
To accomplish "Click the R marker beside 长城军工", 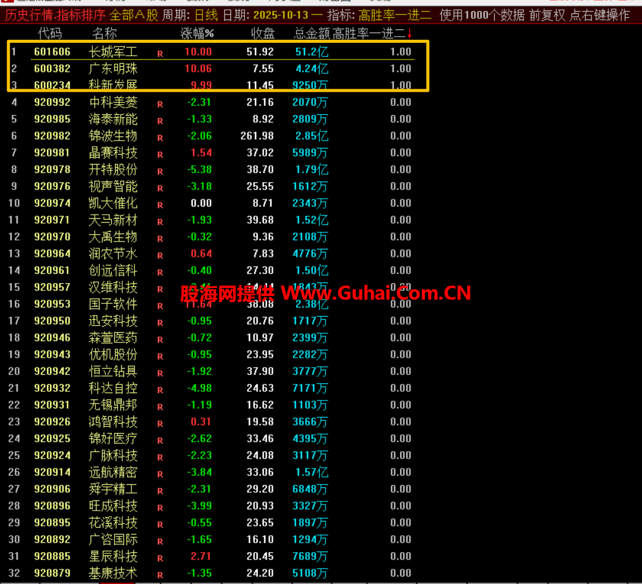I will click(x=160, y=54).
